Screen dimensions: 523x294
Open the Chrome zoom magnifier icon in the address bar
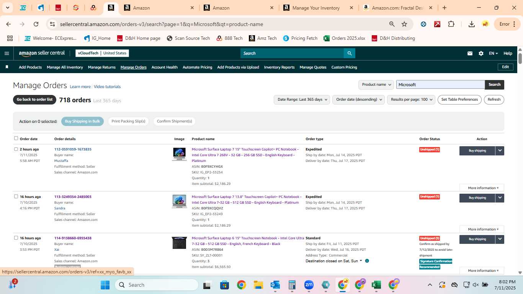coord(392,24)
